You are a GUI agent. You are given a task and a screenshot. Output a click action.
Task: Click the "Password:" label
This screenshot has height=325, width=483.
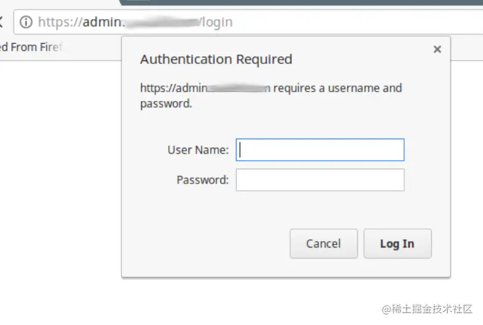(202, 180)
